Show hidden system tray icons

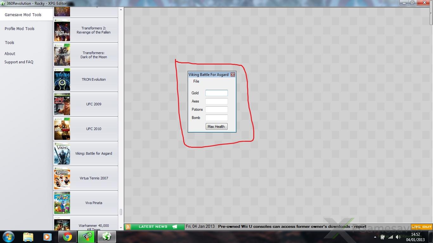(375, 237)
